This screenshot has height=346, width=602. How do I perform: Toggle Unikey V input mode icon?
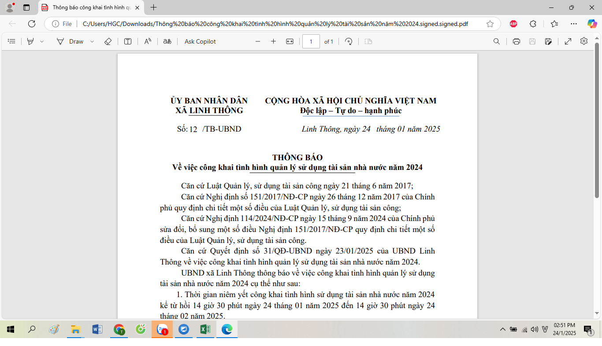[545, 329]
